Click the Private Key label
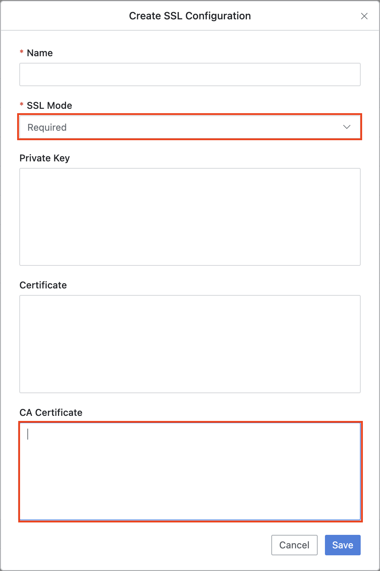 click(44, 158)
